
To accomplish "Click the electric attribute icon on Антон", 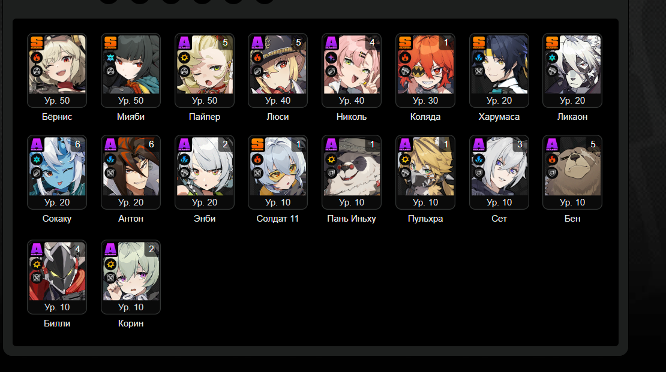I will [x=110, y=159].
